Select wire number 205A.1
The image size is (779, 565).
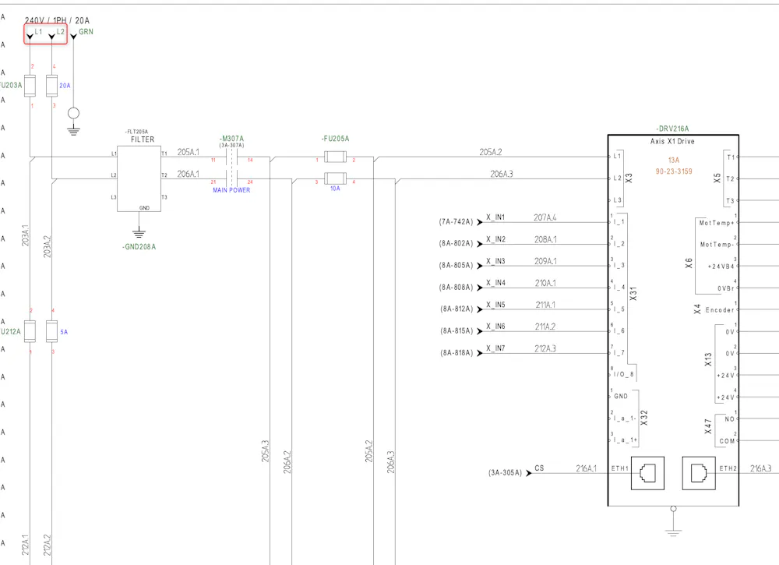pyautogui.click(x=189, y=152)
